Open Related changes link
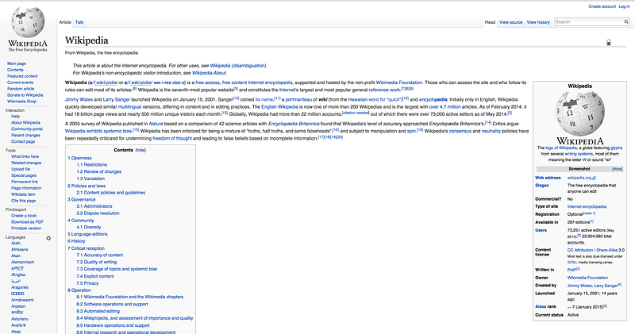Viewport: 635px width, 334px height. click(26, 163)
